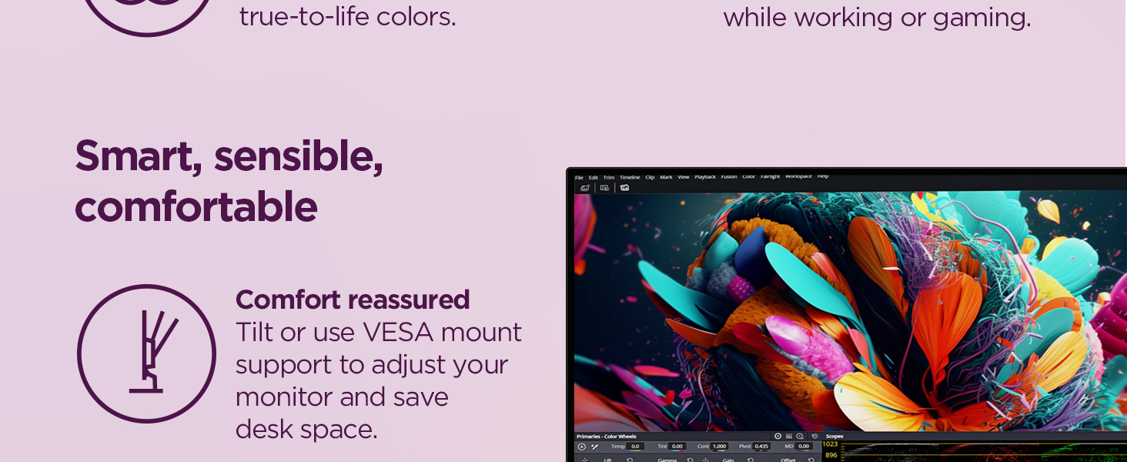The width and height of the screenshot is (1127, 462).
Task: Click the color bars mode icon
Action: pos(788,437)
